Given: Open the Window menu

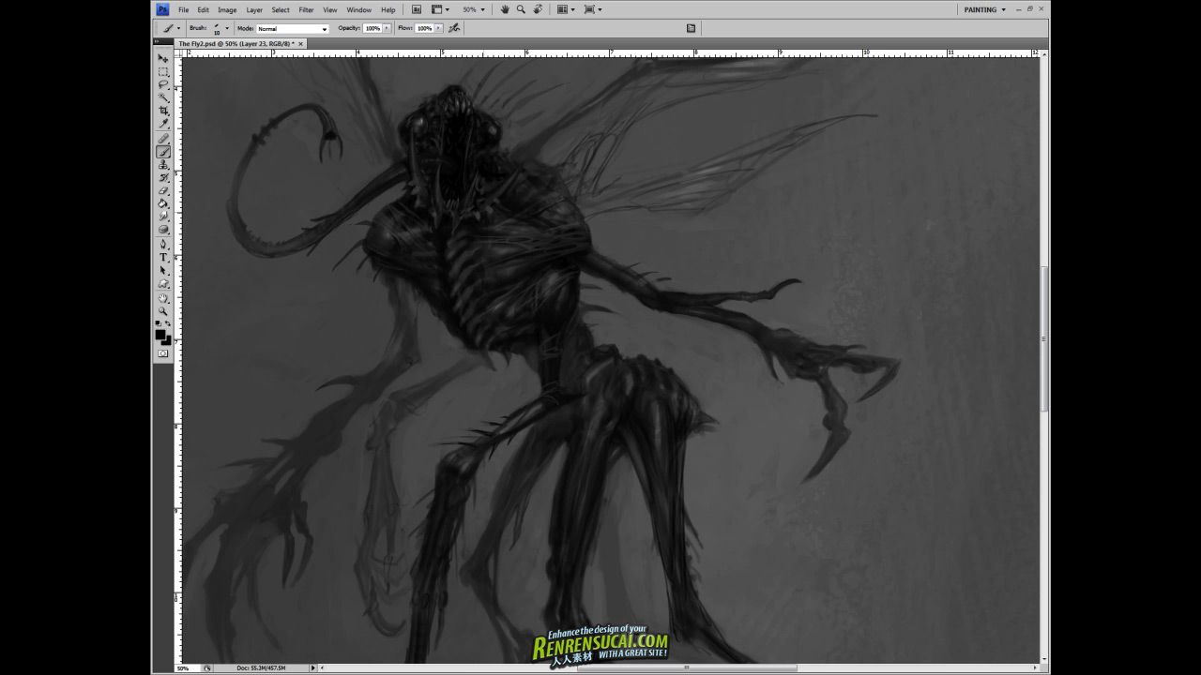Looking at the screenshot, I should point(359,9).
